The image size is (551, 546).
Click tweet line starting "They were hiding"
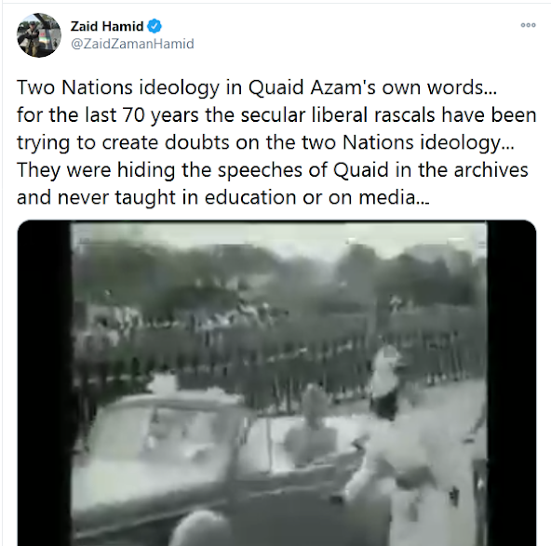point(273,170)
